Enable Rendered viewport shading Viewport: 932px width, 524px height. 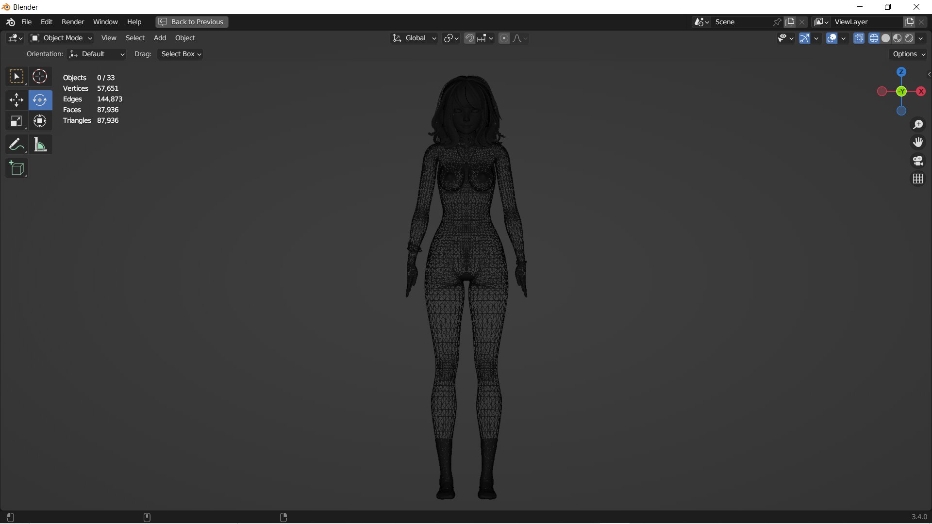(x=909, y=38)
